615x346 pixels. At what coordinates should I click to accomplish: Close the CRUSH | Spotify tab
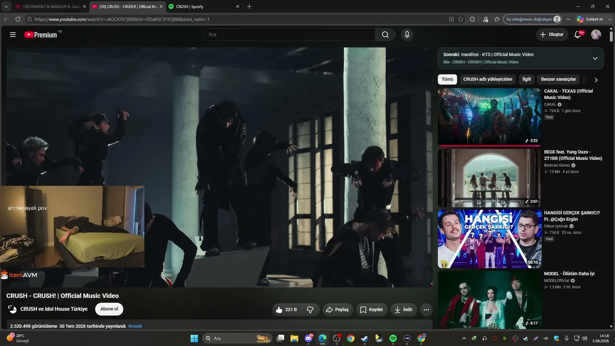point(237,7)
